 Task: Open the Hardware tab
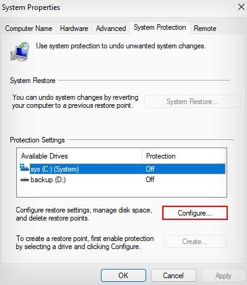pos(74,28)
